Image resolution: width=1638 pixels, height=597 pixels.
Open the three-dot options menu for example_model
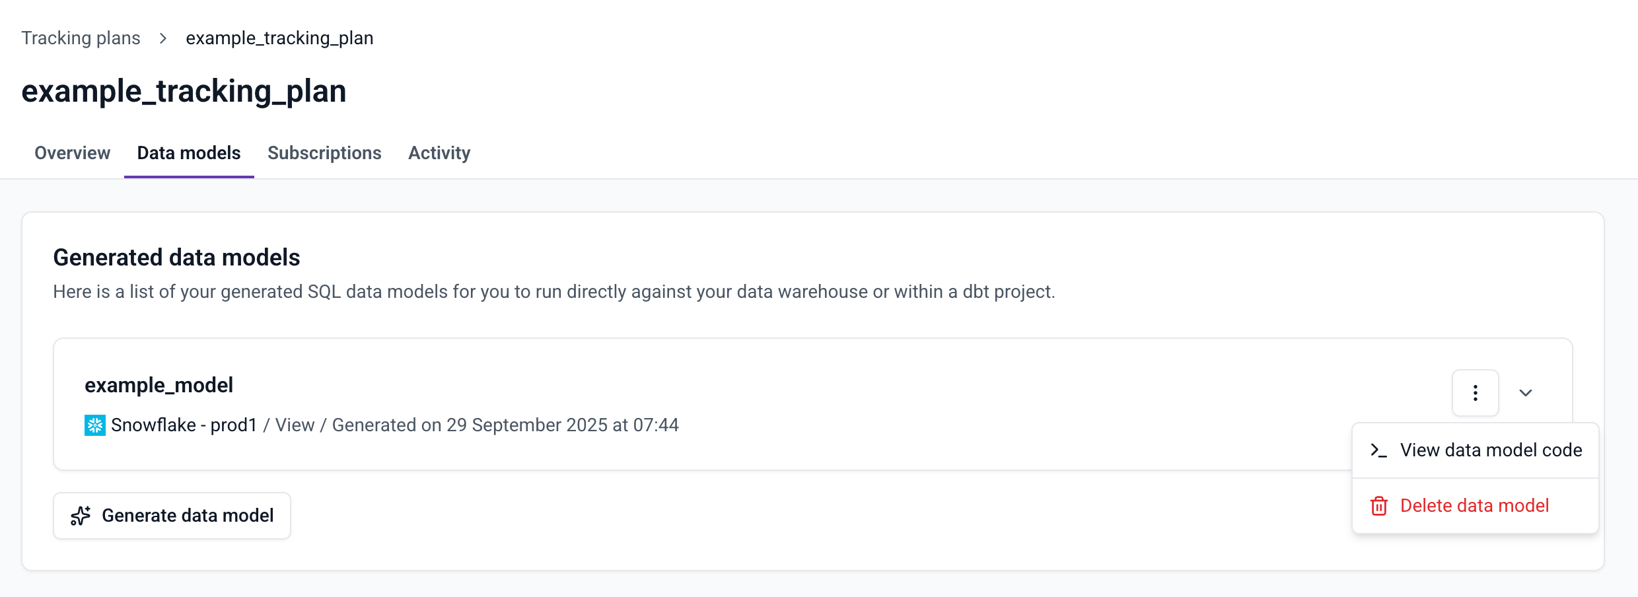point(1475,393)
